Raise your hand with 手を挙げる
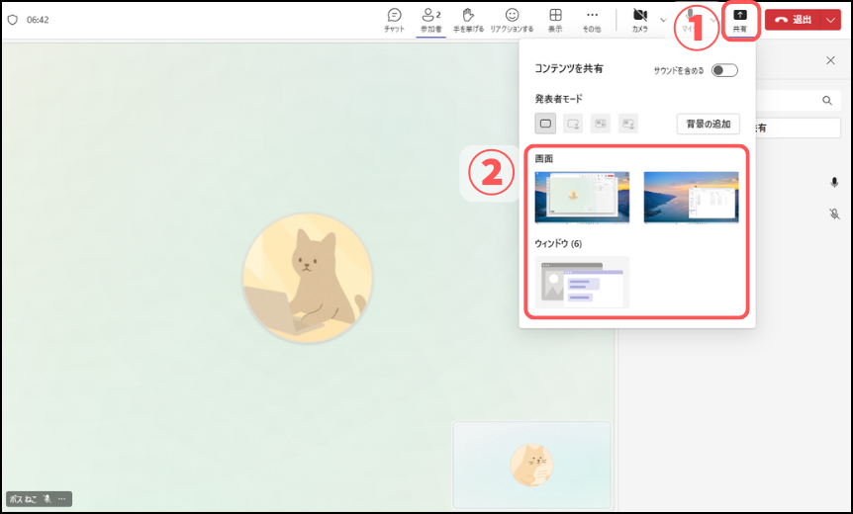This screenshot has height=514, width=853. (468, 20)
